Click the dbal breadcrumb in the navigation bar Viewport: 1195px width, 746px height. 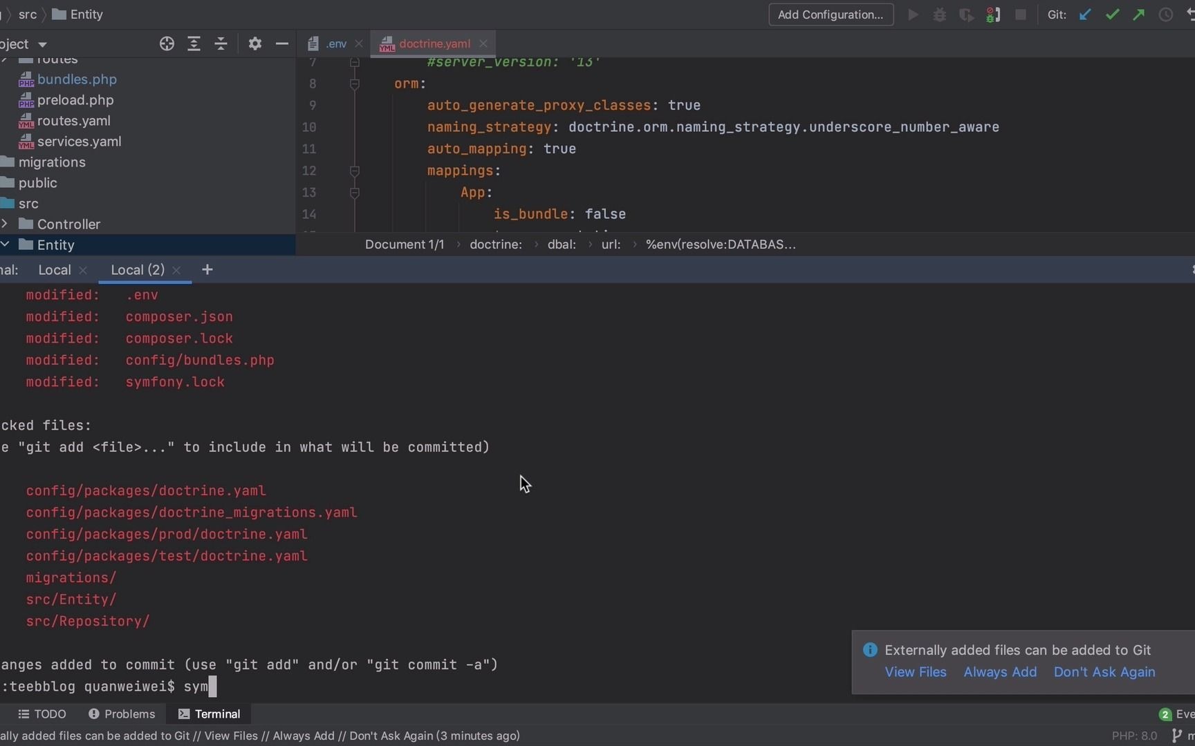tap(562, 244)
